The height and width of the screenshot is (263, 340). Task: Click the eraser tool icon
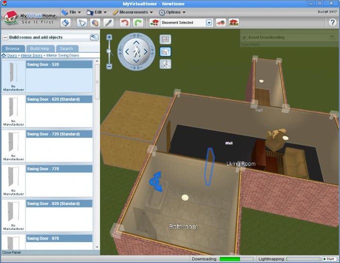(x=65, y=23)
